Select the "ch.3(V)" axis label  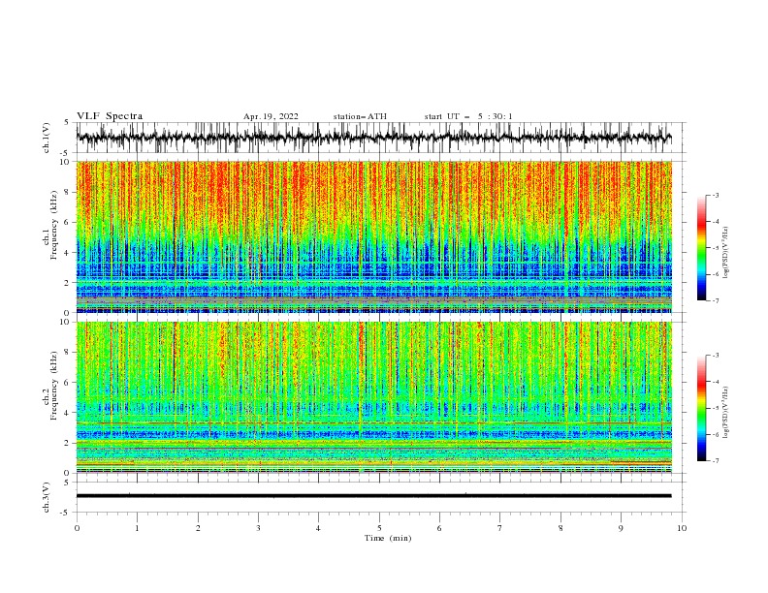point(47,497)
